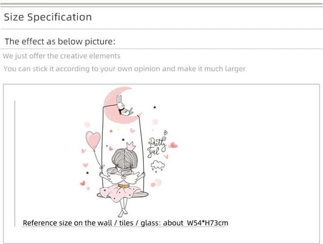Click the small pink crown
Screen dimensions: 323x244
(x=131, y=146)
